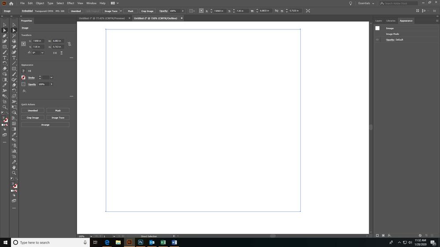The height and width of the screenshot is (247, 440).
Task: Click Mask in Quick Actions
Action: (58, 111)
